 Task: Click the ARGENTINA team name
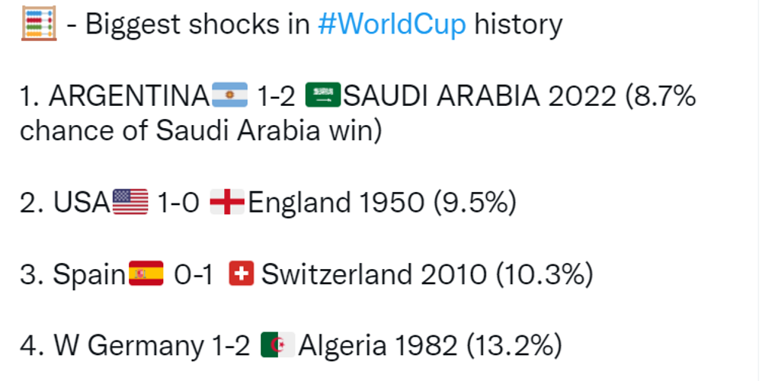coord(130,96)
